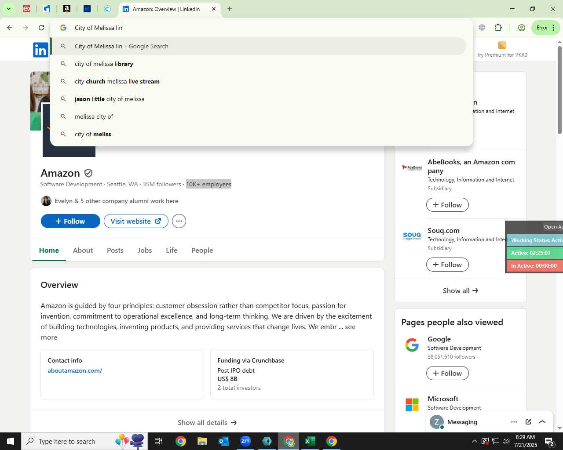Click 'Show all' affiliated pages
563x450 pixels.
(x=461, y=290)
